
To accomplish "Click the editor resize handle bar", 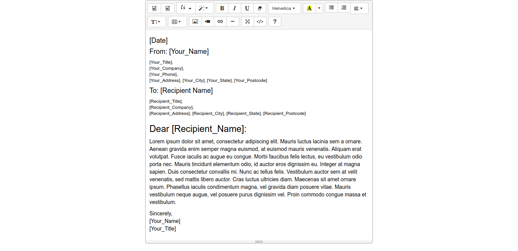I will click(259, 242).
